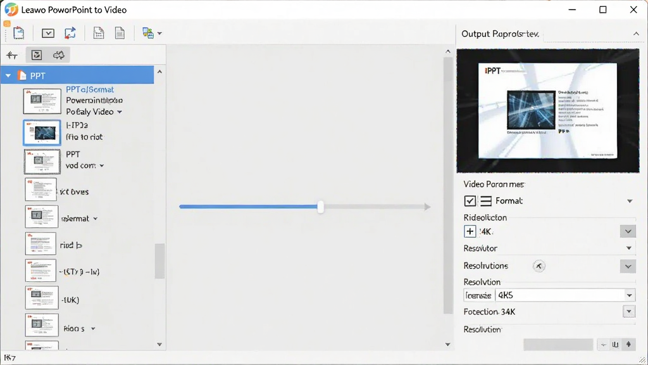Click the orange PPT file icon

(x=22, y=75)
